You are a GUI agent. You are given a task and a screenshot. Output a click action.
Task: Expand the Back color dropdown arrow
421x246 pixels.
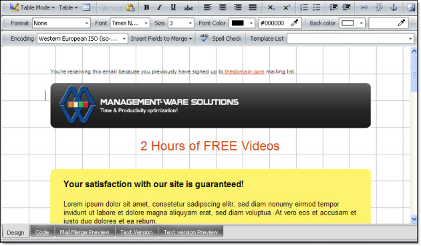361,23
